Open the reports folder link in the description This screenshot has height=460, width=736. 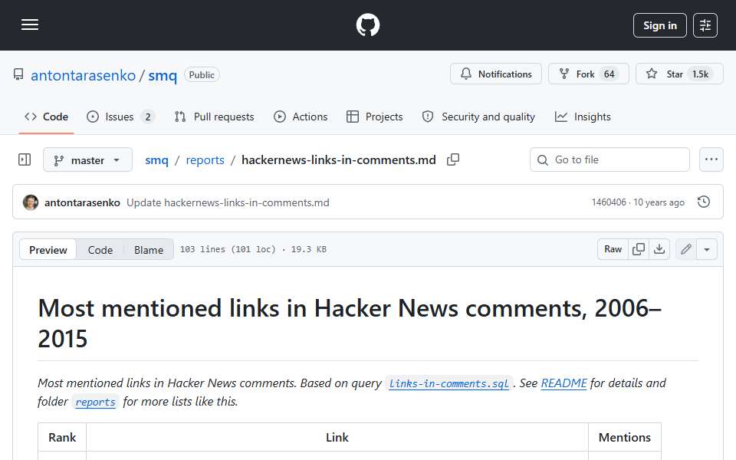coord(95,402)
